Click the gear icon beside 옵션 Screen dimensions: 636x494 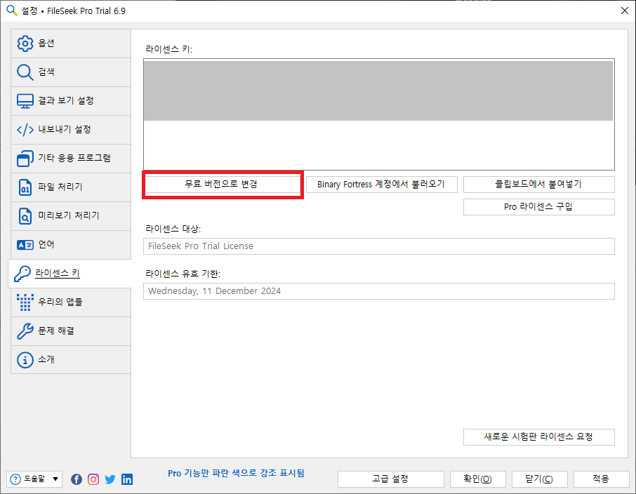(x=25, y=44)
